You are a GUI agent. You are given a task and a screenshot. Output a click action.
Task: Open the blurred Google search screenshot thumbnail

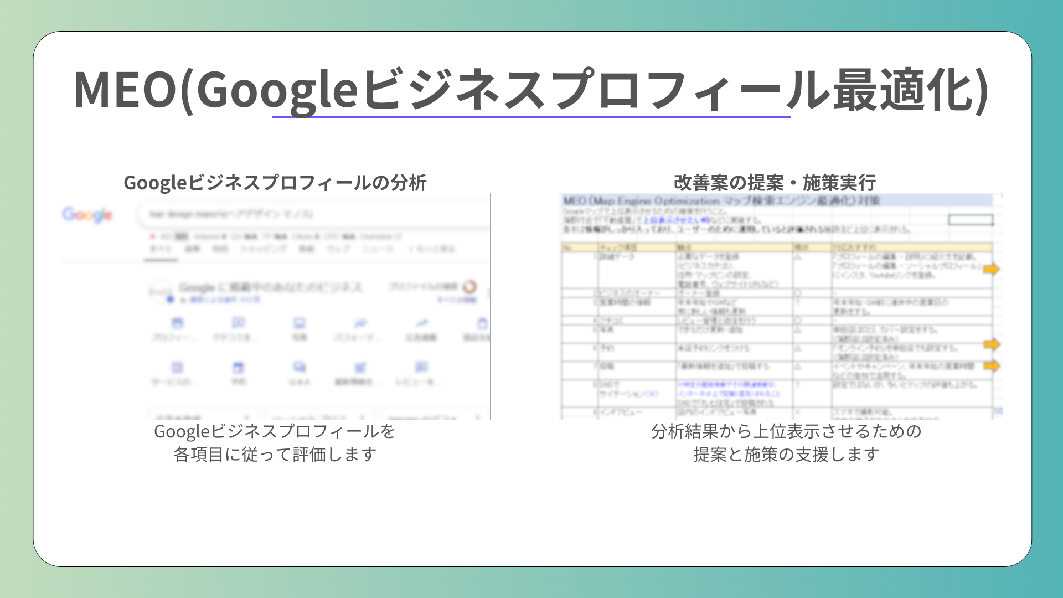(x=275, y=306)
